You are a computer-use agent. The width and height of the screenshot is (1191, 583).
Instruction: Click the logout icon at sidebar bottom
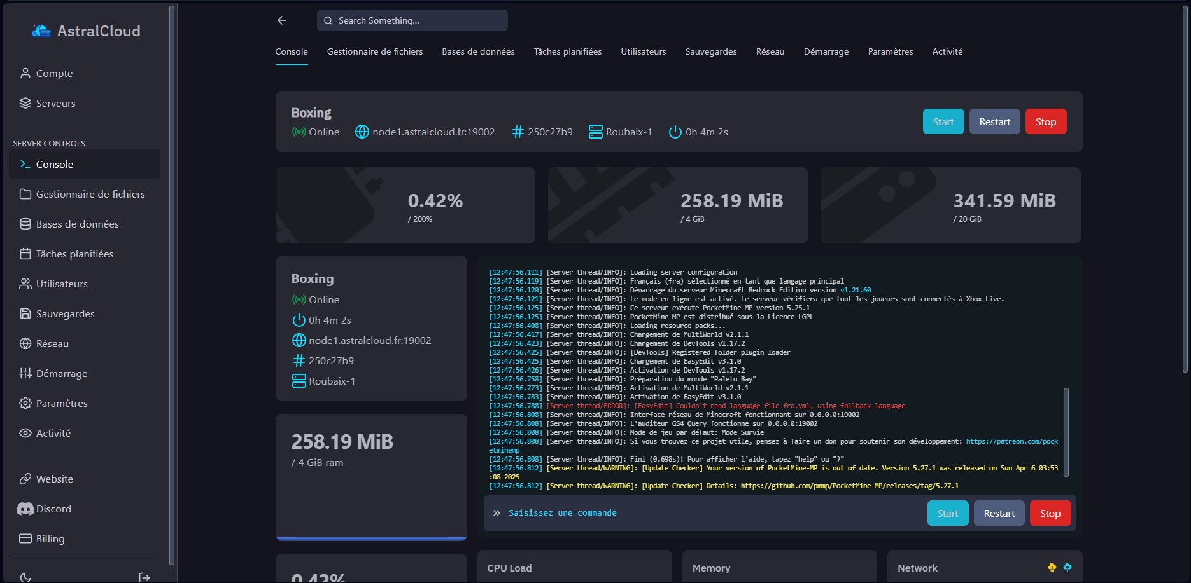coord(144,577)
